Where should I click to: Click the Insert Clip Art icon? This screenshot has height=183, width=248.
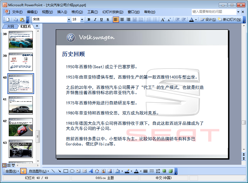[x=104, y=171]
